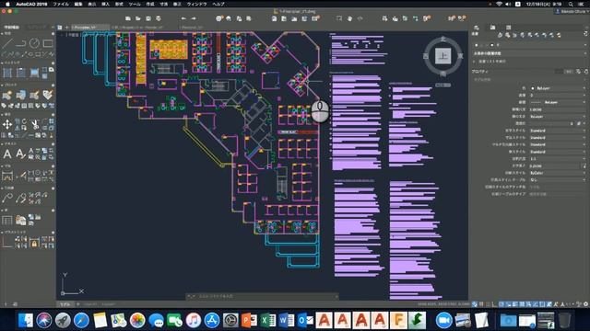
Task: Open the linetype ByLayer property dropdown
Action: point(558,102)
